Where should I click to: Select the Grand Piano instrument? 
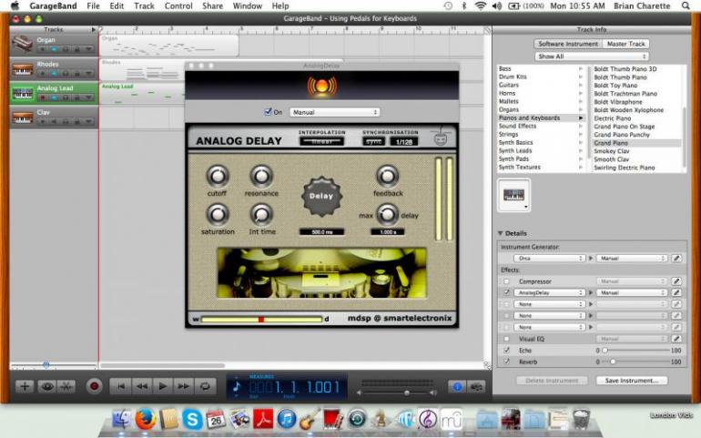636,143
